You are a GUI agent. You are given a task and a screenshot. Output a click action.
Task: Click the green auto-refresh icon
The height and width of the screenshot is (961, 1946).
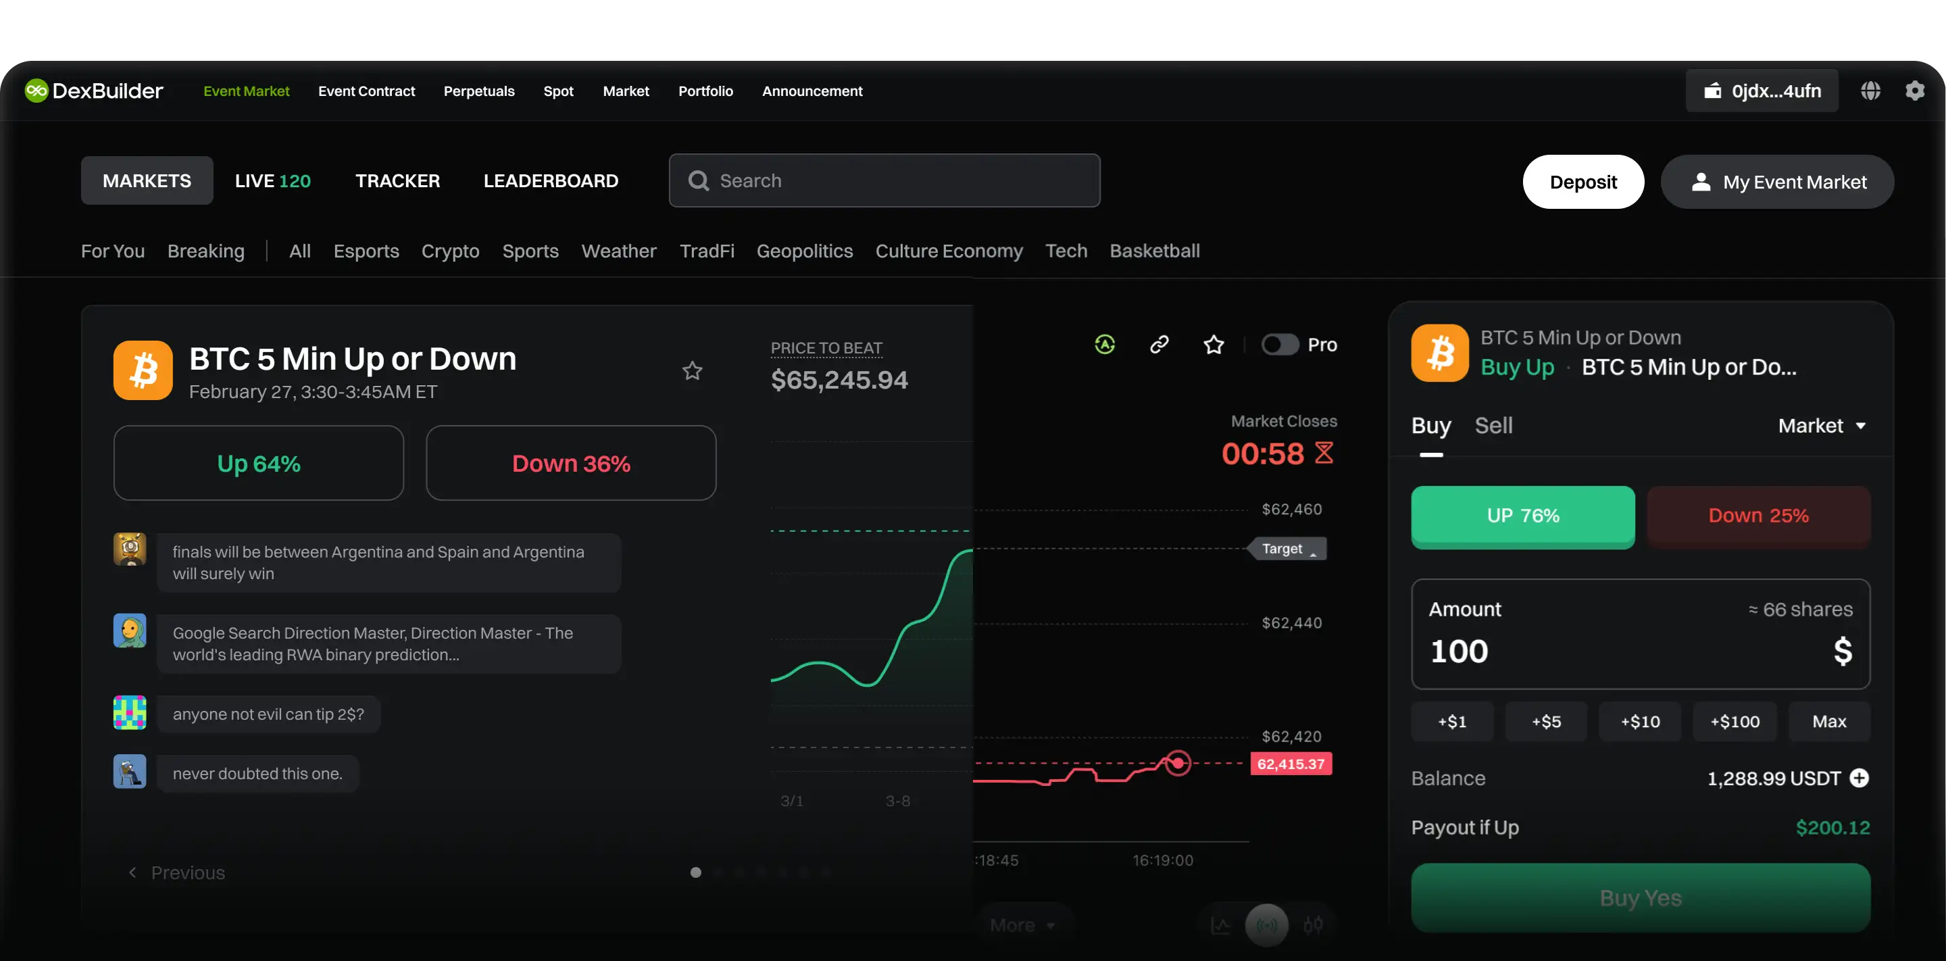click(x=1105, y=345)
